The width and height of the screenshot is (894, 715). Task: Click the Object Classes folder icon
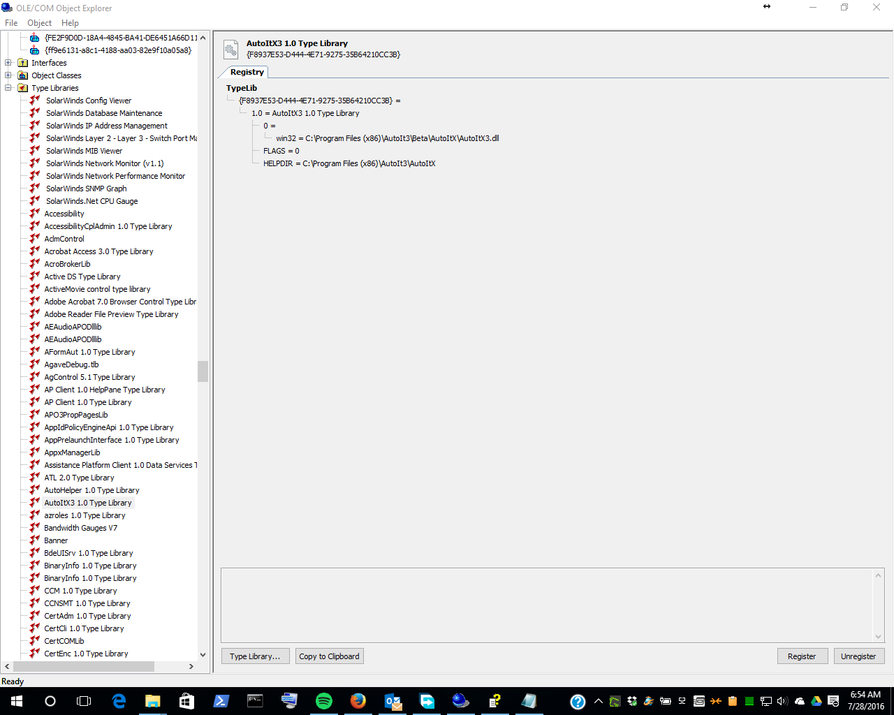tap(22, 75)
